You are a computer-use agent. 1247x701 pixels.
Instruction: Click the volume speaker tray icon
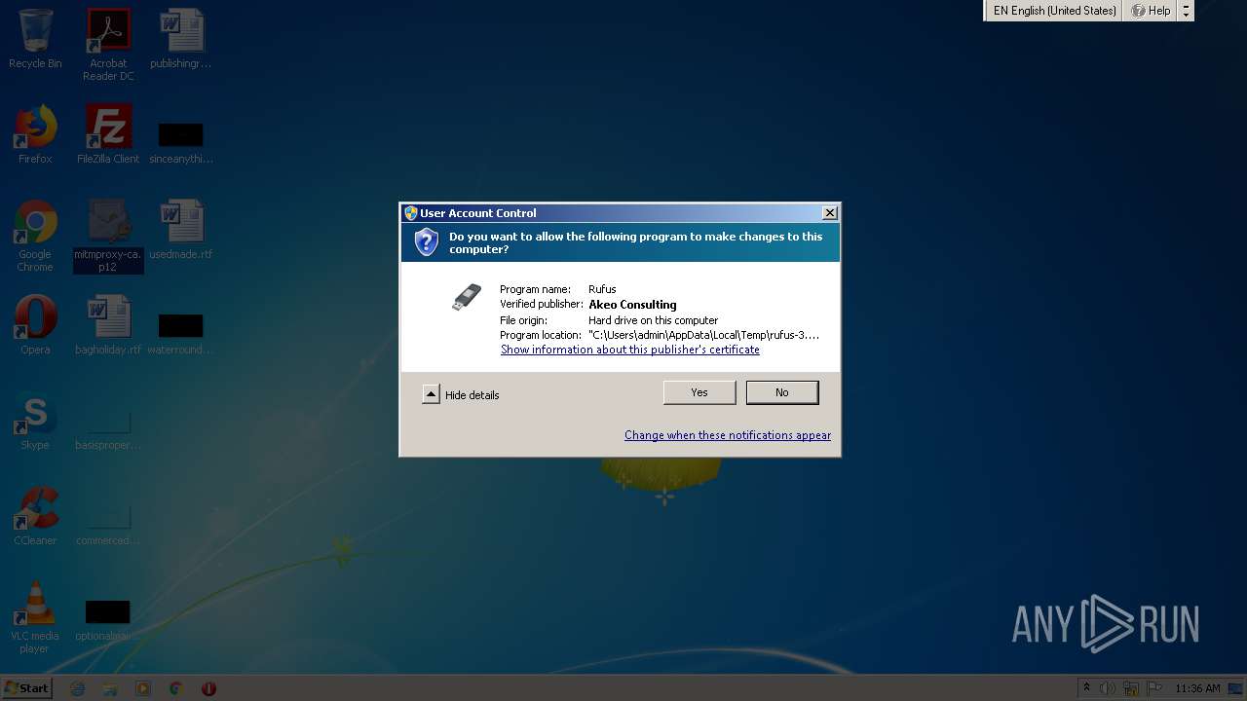point(1108,688)
